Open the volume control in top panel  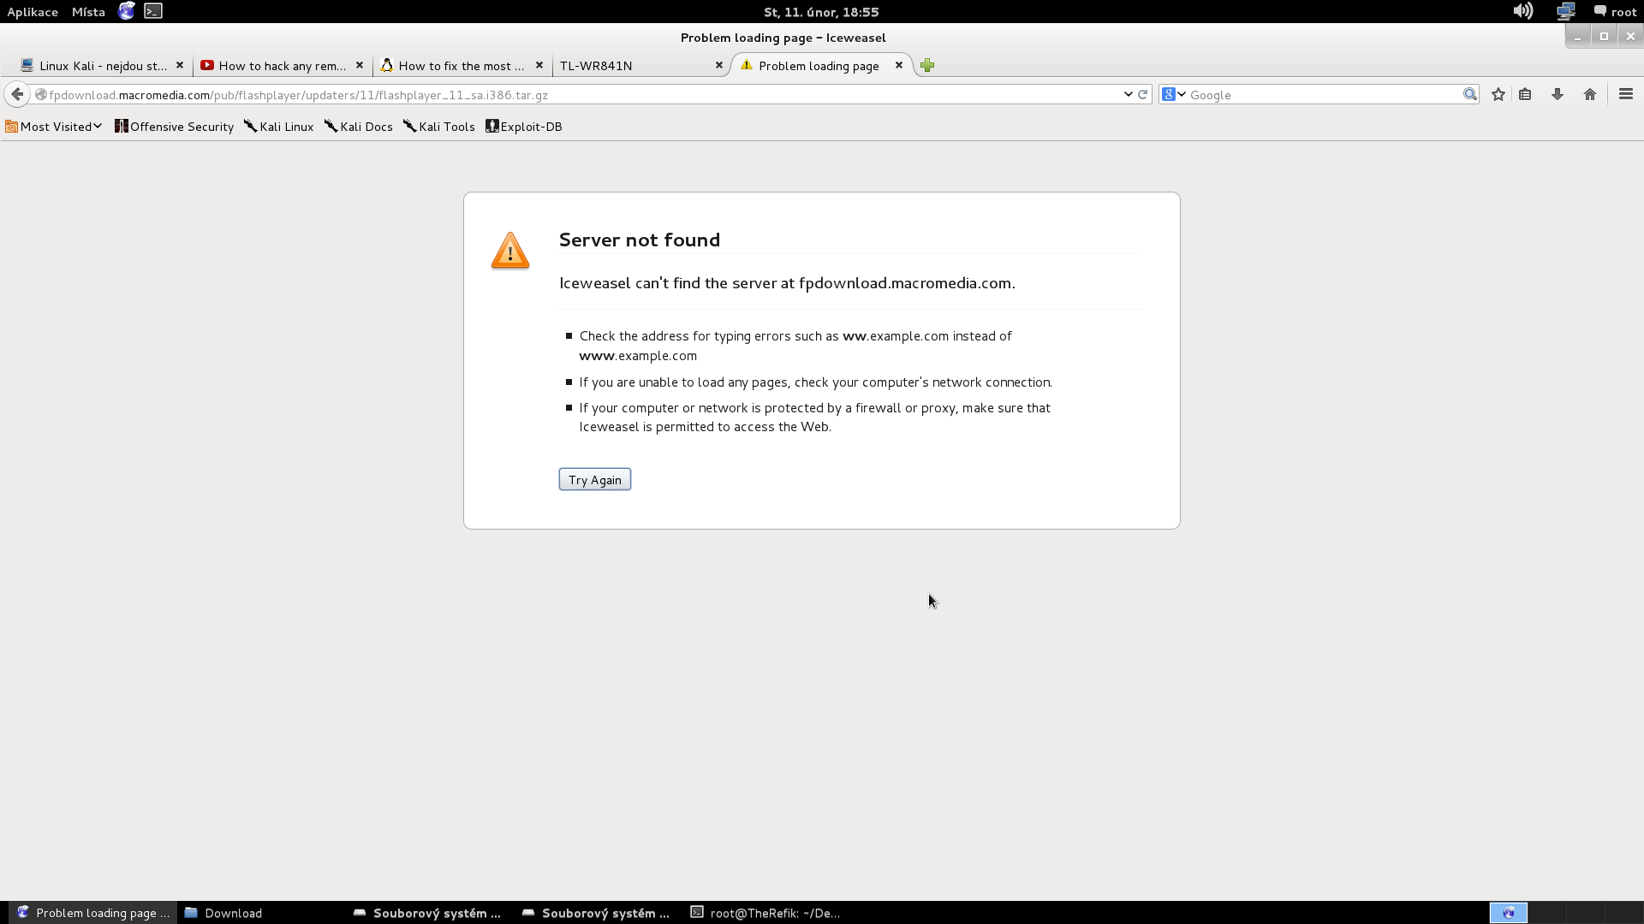[1522, 11]
